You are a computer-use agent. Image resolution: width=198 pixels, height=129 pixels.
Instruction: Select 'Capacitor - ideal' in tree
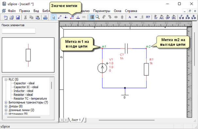tap(24, 83)
